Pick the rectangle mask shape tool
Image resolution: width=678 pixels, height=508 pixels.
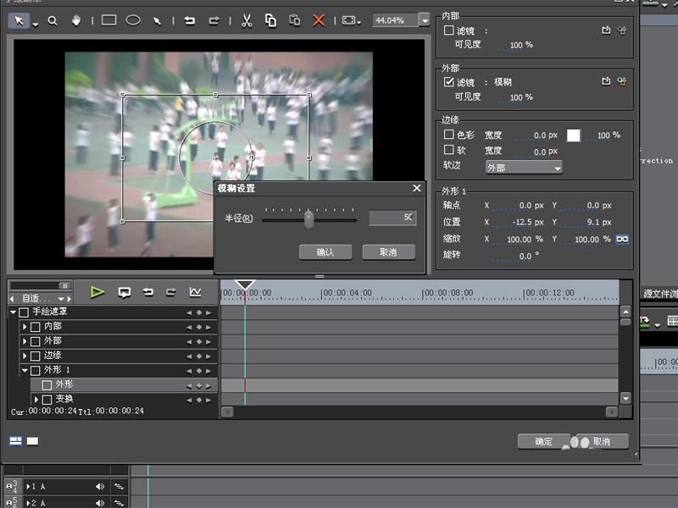(109, 19)
